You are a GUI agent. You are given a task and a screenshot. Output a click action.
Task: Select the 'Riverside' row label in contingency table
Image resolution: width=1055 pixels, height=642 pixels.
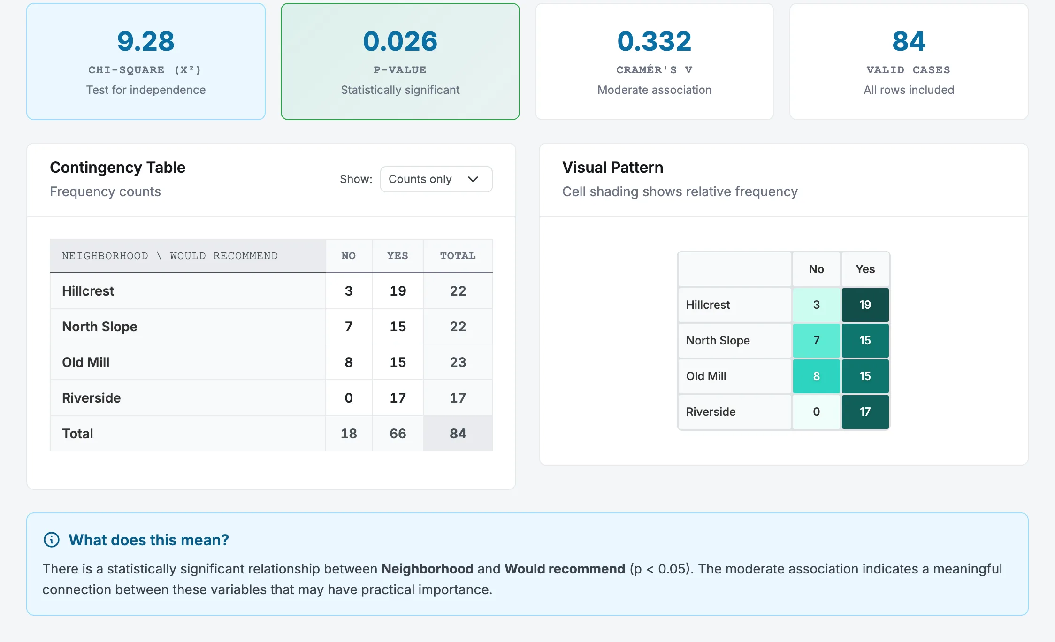coord(91,398)
